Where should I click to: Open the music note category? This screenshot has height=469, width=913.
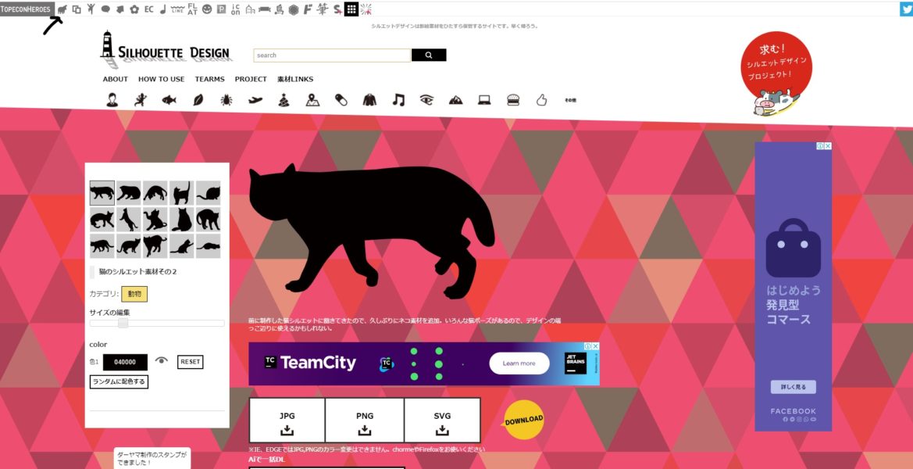(398, 99)
